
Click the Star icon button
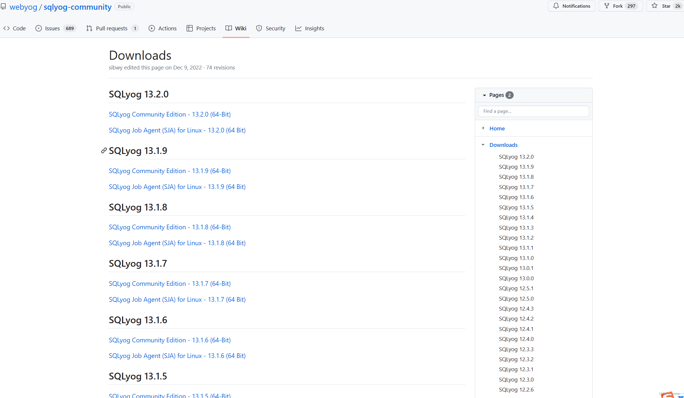655,6
